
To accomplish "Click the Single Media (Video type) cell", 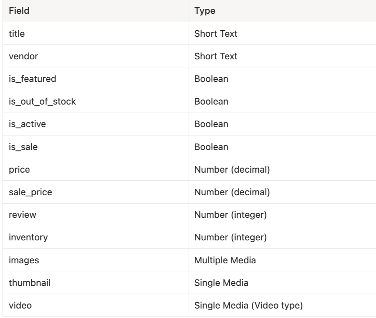I will pyautogui.click(x=249, y=305).
